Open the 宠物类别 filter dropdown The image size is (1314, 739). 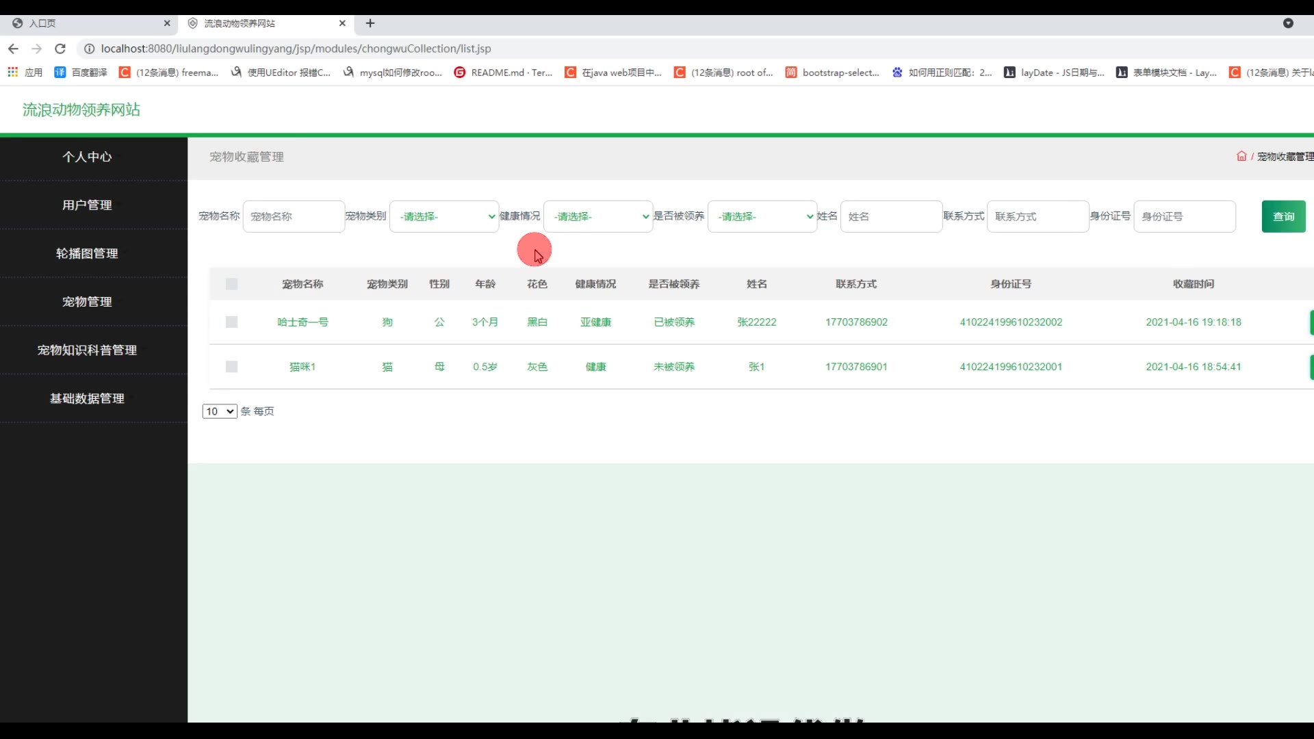click(x=444, y=217)
